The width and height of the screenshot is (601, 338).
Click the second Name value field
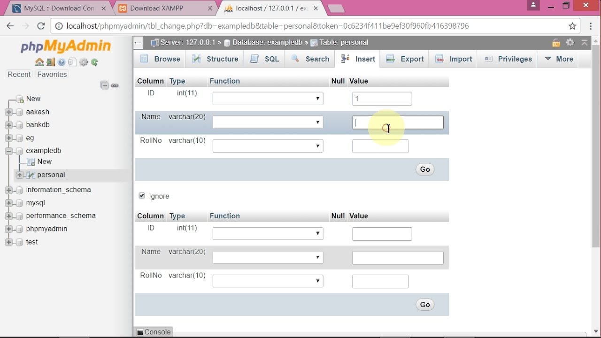tap(398, 258)
